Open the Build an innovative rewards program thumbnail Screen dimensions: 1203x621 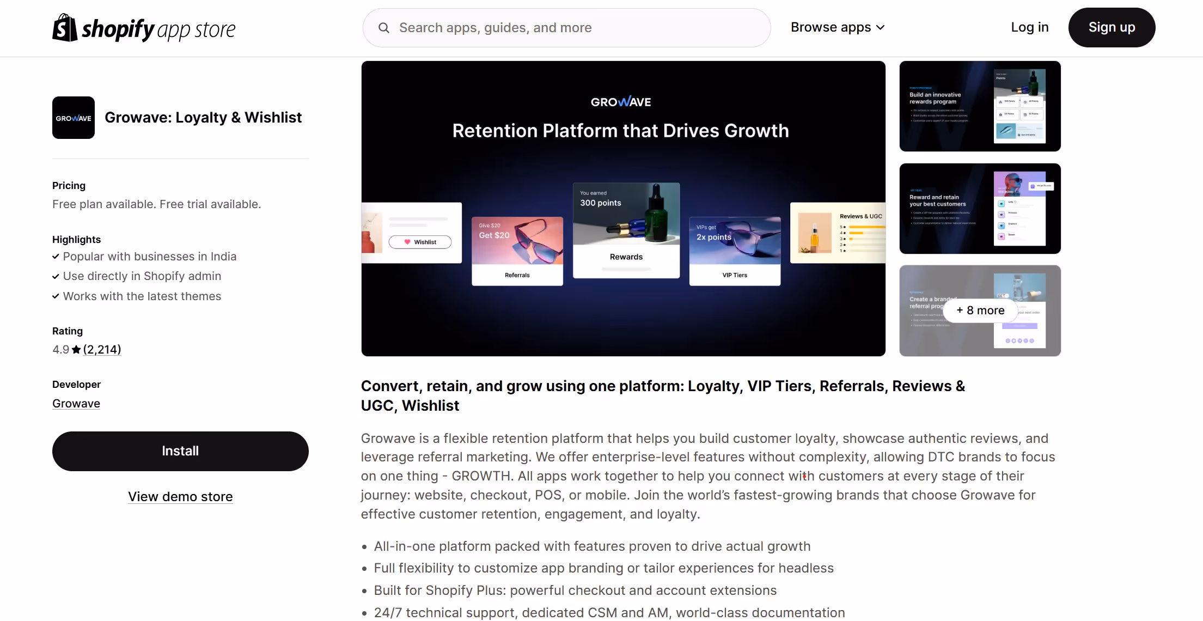pyautogui.click(x=980, y=106)
